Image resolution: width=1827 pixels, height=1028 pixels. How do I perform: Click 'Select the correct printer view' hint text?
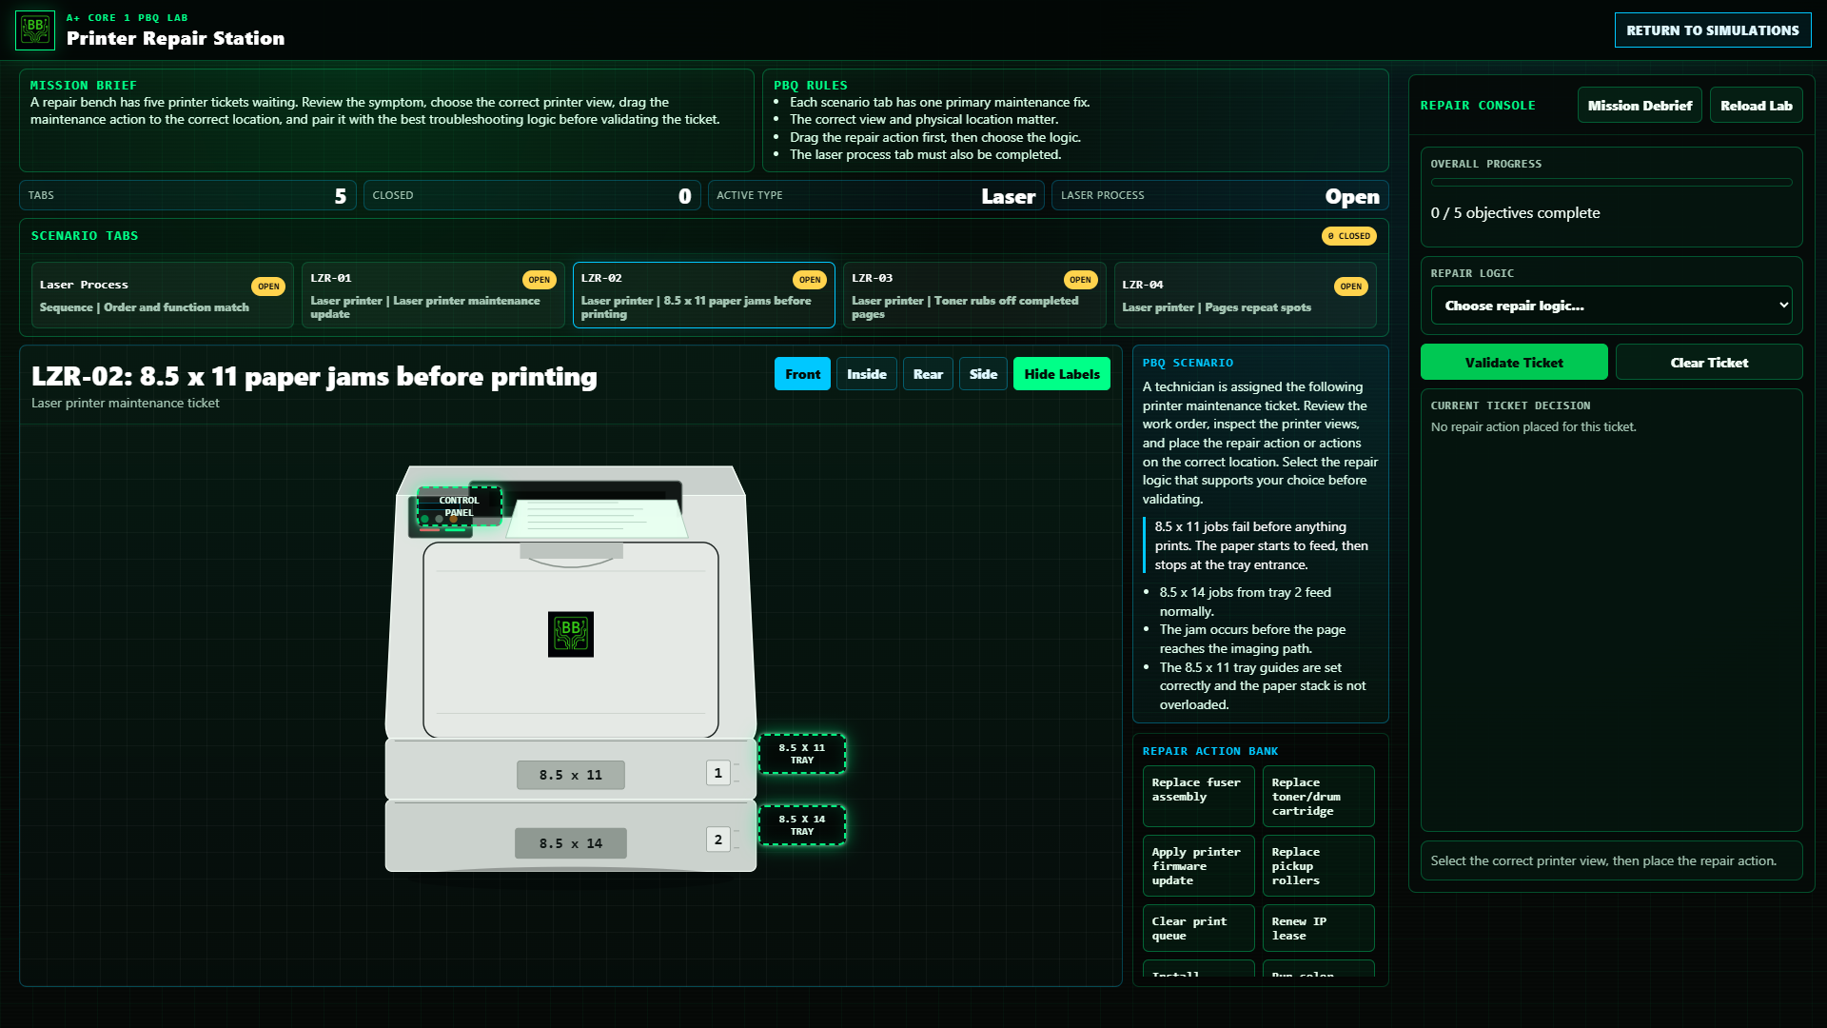pos(1603,860)
